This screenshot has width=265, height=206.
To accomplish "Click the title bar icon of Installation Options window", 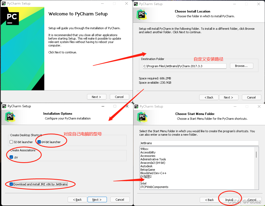I will [x=4, y=106].
